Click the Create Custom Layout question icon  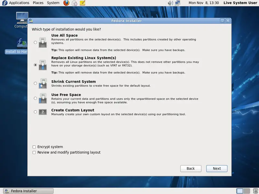[43, 112]
